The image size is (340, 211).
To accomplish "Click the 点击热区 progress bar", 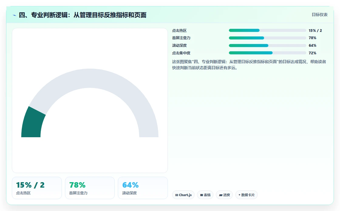I will pyautogui.click(x=267, y=30).
